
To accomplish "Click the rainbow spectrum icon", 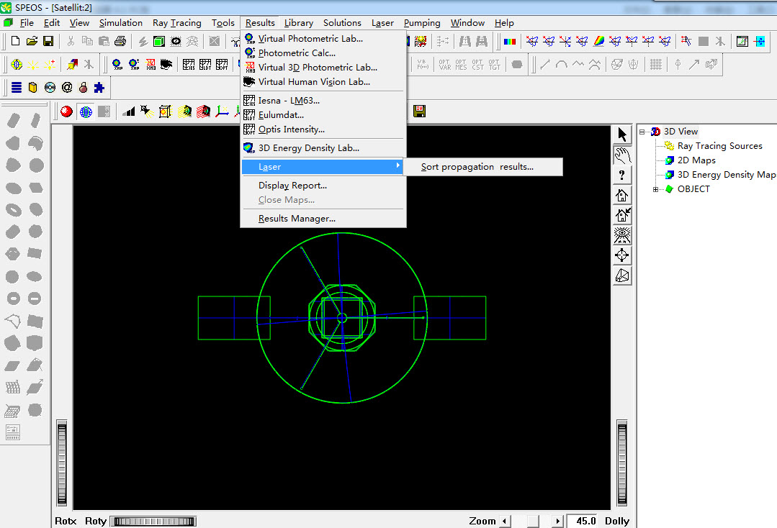I will (509, 41).
